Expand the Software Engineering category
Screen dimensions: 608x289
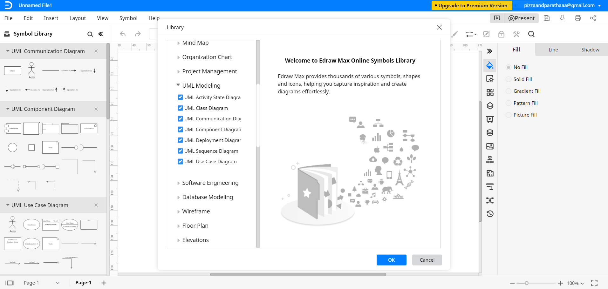178,183
